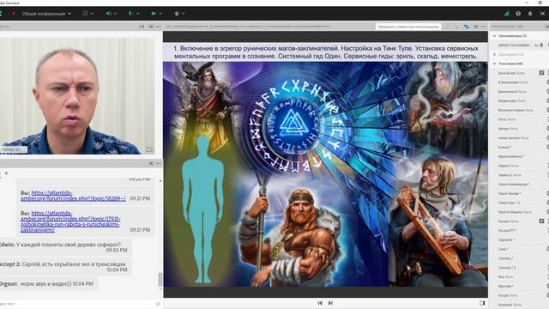
Task: Maximize the video pod
Action: pyautogui.click(x=151, y=27)
